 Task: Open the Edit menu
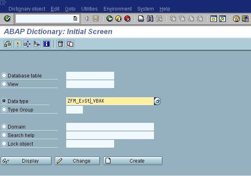pos(55,9)
